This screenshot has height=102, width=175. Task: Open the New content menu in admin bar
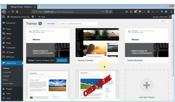click(42, 17)
